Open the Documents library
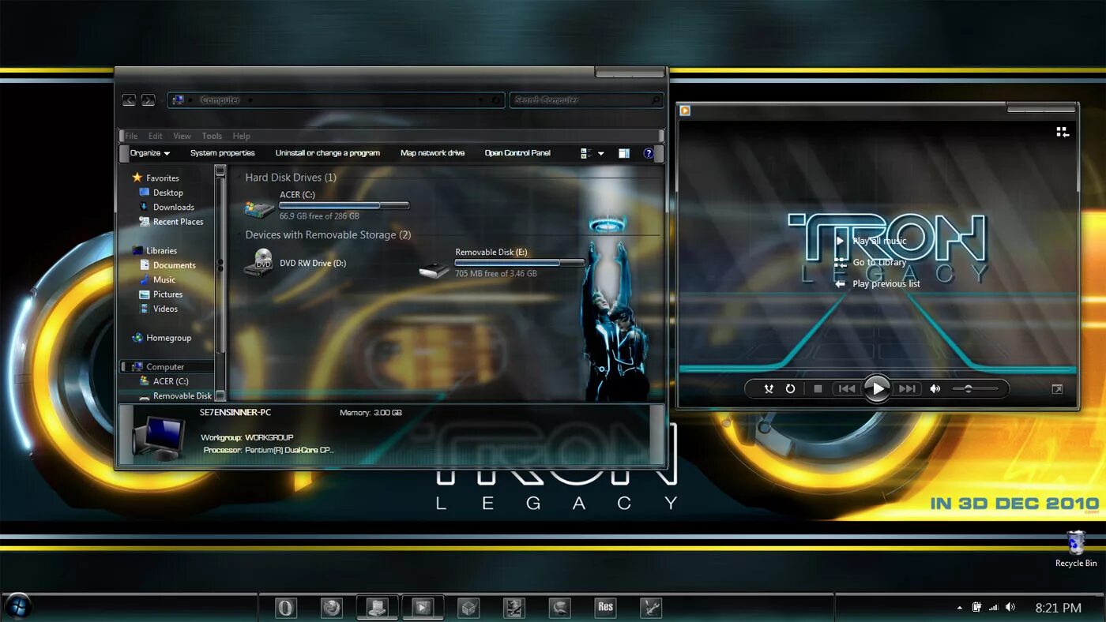The height and width of the screenshot is (622, 1106). tap(167, 265)
